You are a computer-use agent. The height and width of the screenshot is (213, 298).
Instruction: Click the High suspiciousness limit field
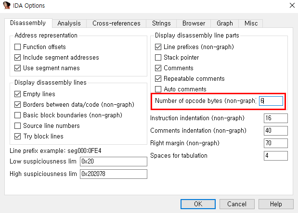pyautogui.click(x=114, y=174)
